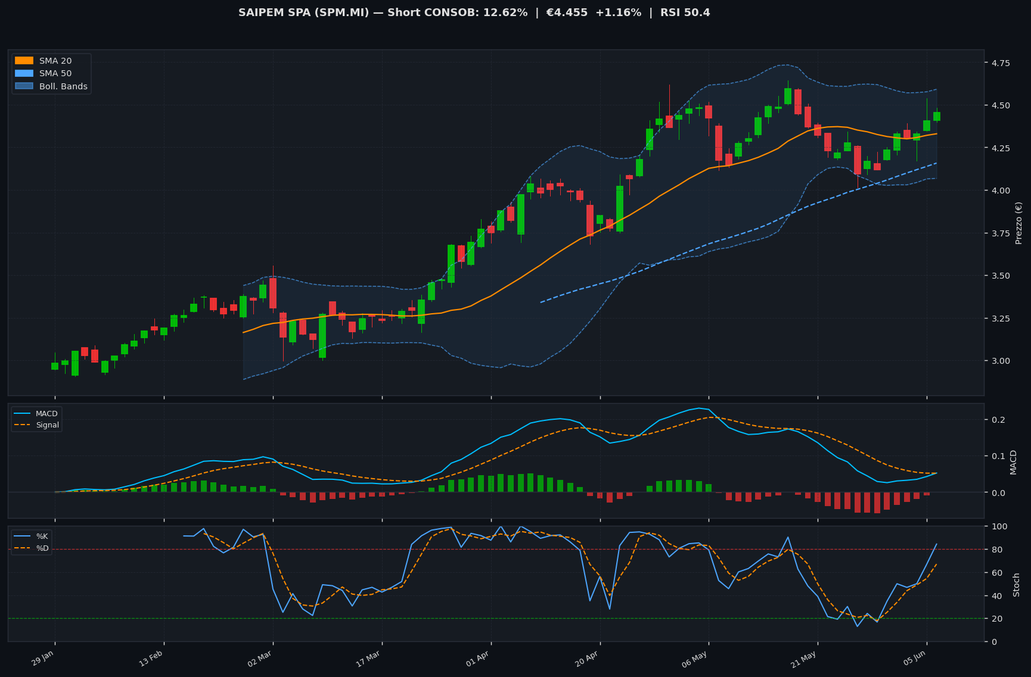The height and width of the screenshot is (677, 1031).
Task: Click the 20 Apr date label
Action: click(586, 659)
